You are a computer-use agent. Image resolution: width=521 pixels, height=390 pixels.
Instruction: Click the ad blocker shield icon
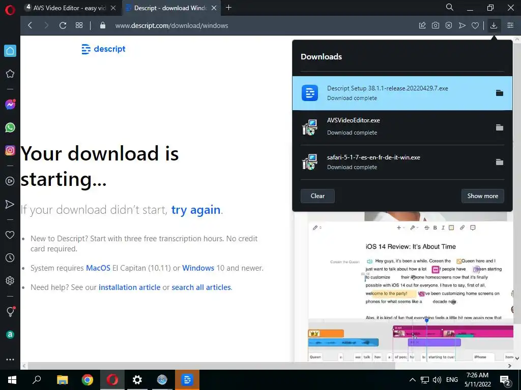pos(449,25)
